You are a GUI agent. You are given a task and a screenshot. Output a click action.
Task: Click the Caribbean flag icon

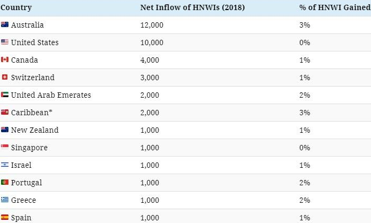point(5,113)
